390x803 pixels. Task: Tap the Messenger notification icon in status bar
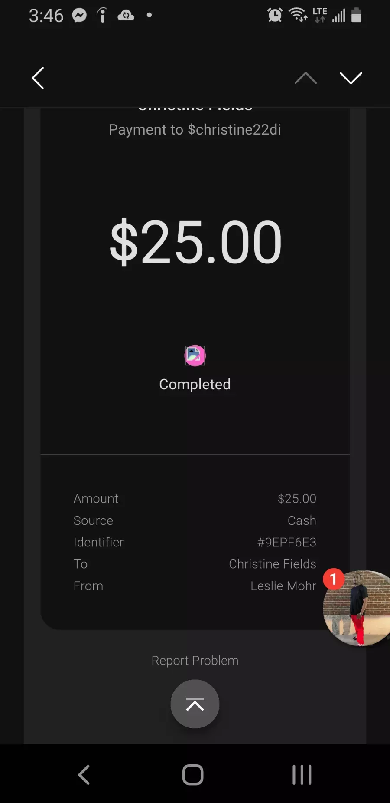coord(79,16)
